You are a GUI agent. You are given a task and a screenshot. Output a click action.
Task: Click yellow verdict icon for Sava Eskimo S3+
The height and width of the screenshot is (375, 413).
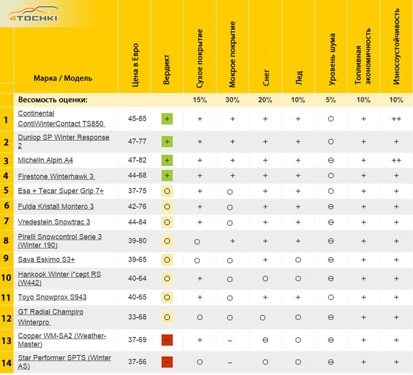(167, 260)
